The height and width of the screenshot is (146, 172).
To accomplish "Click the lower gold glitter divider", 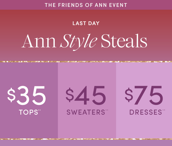I will pyautogui.click(x=86, y=139).
